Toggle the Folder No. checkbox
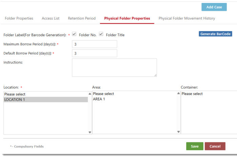Screen dimensions: 237x158 74,34
